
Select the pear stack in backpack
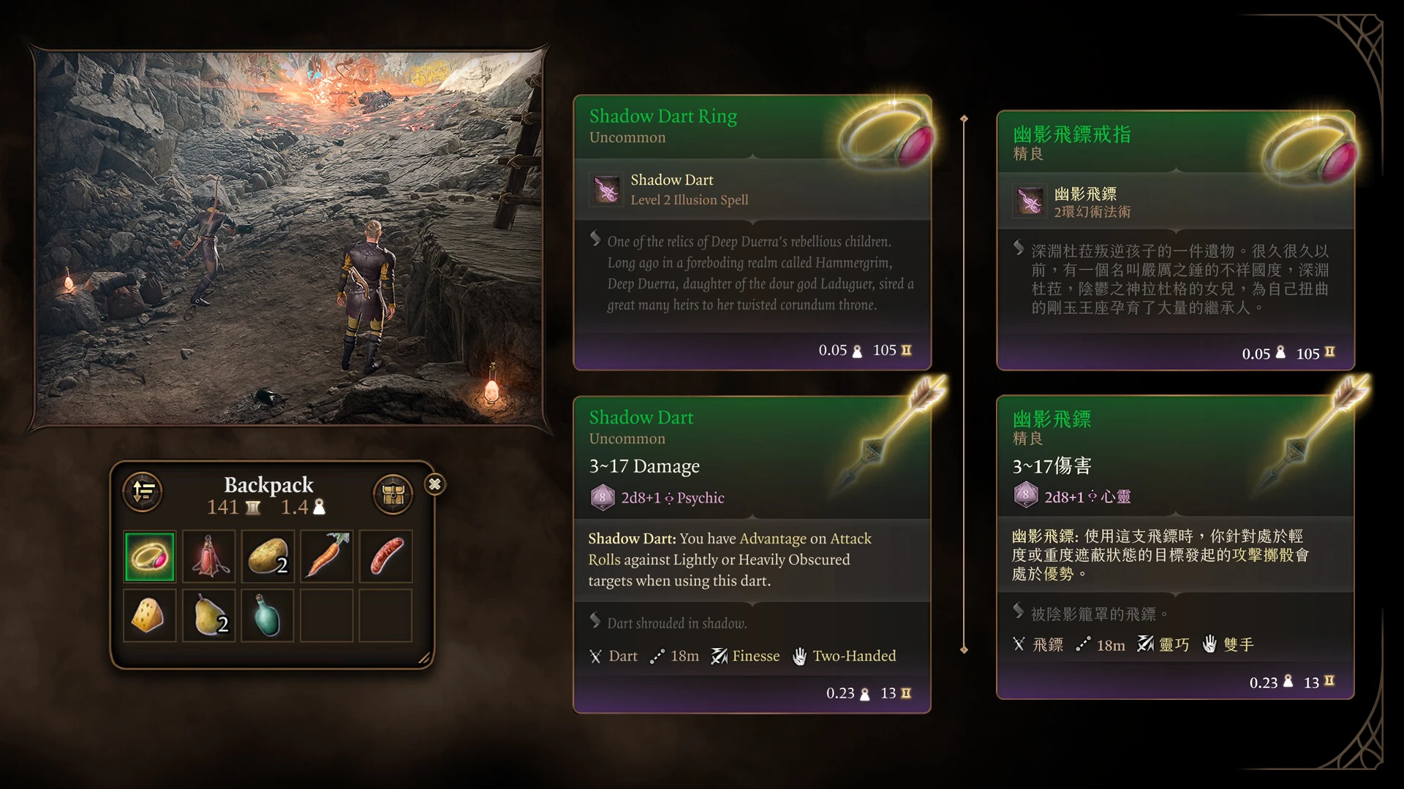click(209, 615)
